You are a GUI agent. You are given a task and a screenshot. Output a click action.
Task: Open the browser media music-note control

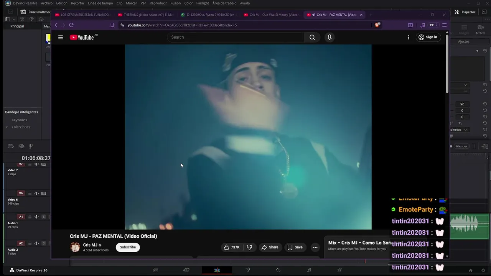(423, 25)
